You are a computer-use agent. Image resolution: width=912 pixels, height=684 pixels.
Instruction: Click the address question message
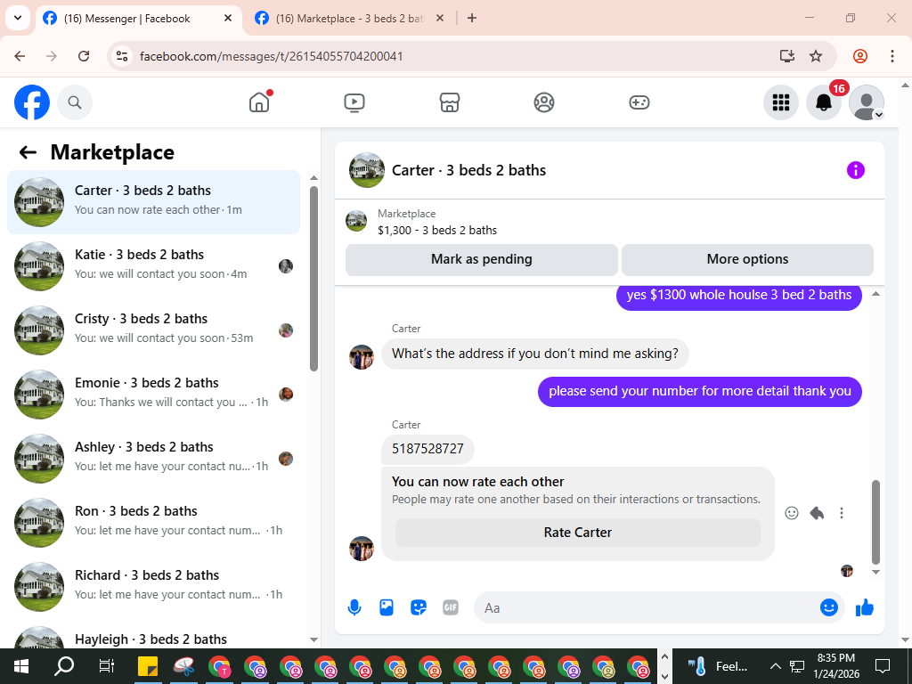click(534, 354)
